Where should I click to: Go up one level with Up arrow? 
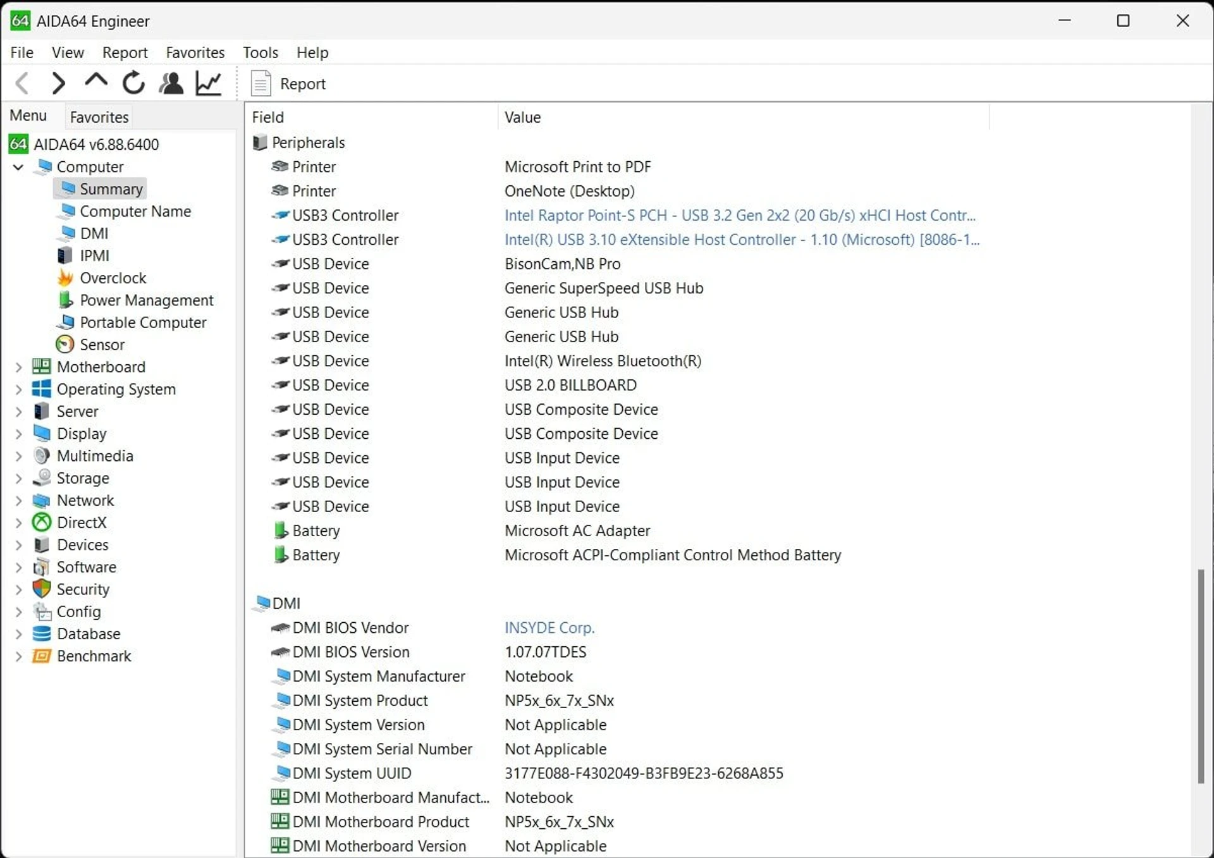96,82
